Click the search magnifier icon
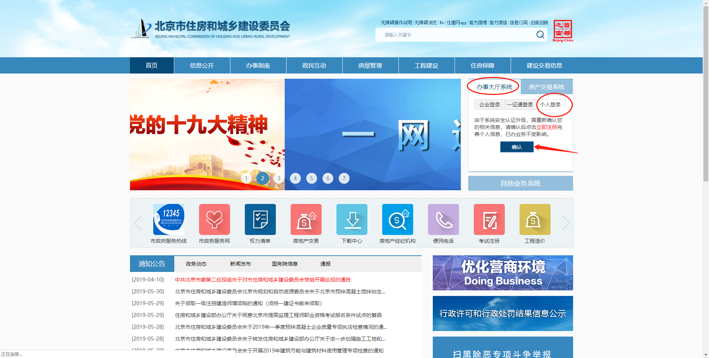Screen dimensions: 709x358 click(x=540, y=35)
